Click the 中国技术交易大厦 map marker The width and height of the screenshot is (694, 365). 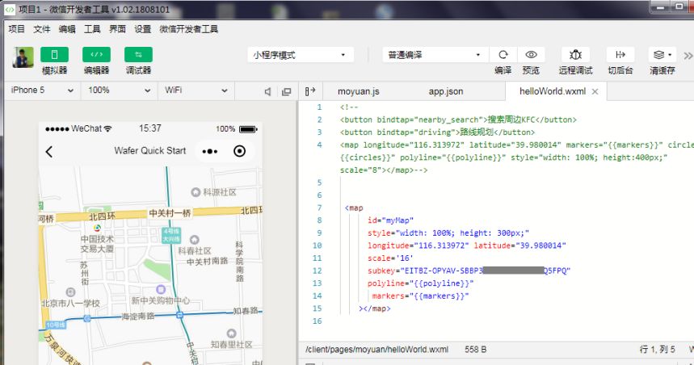(97, 229)
